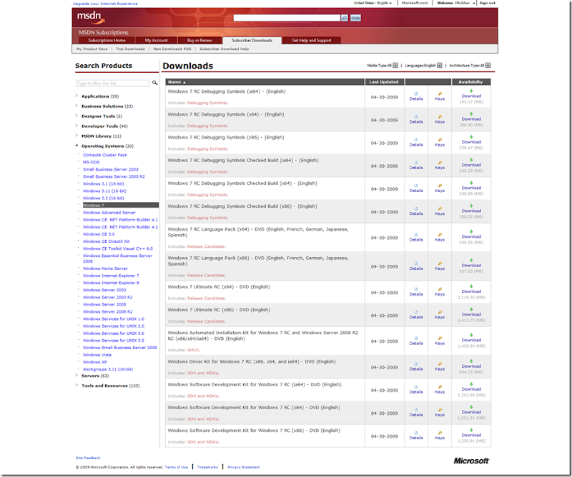The height and width of the screenshot is (477, 572).
Task: Download Windows 7 Ultimate RC (x86) DVD
Action: [471, 312]
